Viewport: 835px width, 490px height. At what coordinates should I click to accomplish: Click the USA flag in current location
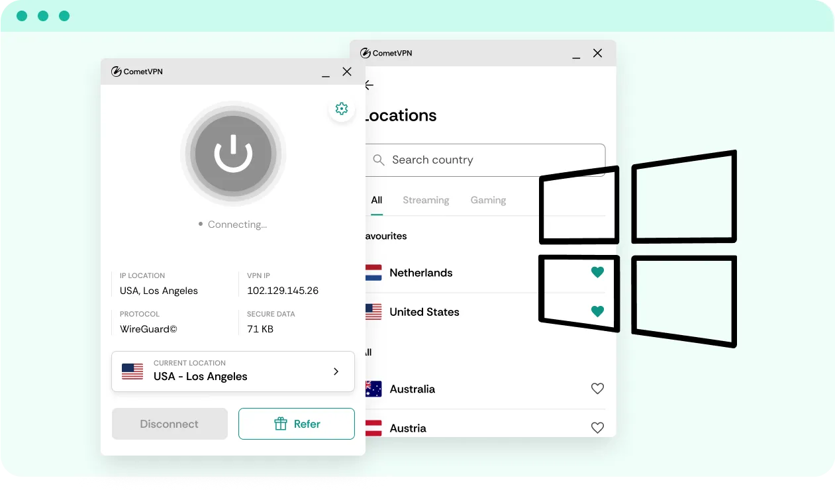[x=132, y=371]
